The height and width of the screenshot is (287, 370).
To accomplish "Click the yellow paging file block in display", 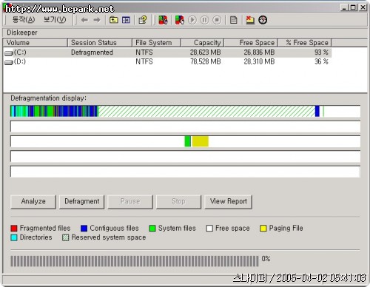I will coord(201,141).
